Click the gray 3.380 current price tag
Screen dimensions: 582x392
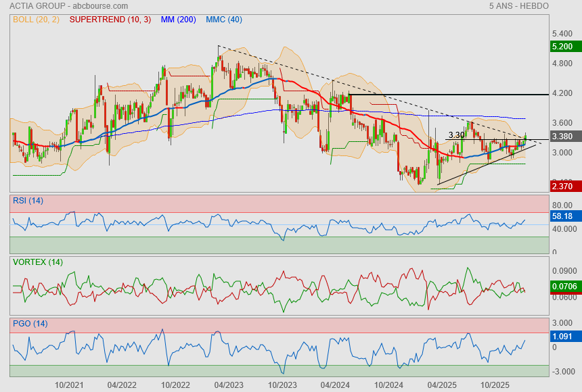[x=566, y=136]
